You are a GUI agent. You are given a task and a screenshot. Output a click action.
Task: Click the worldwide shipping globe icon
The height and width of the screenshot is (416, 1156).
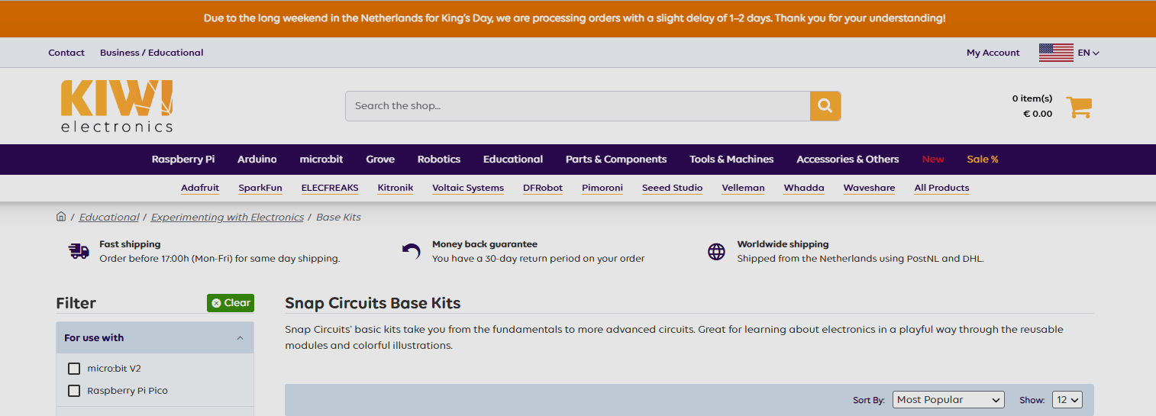tap(716, 252)
